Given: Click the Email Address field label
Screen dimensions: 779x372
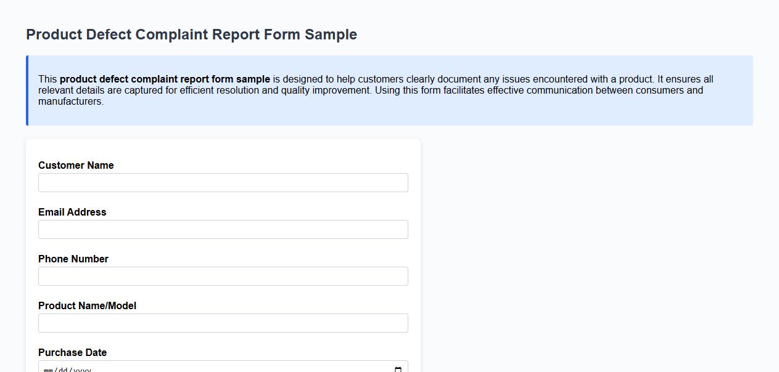Looking at the screenshot, I should [x=72, y=212].
